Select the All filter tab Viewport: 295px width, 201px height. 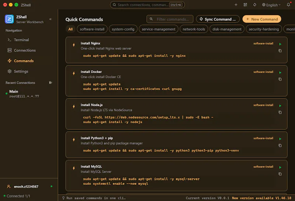[70, 29]
